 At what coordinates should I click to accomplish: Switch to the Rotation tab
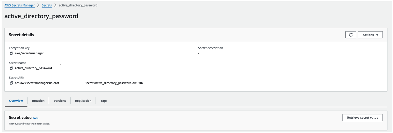(x=38, y=101)
